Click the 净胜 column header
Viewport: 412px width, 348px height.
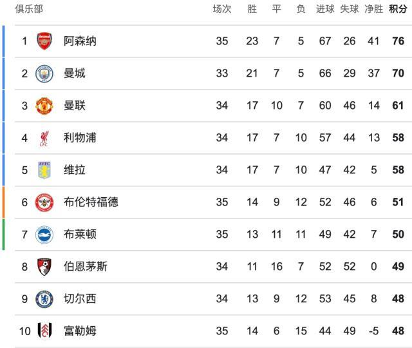point(373,9)
